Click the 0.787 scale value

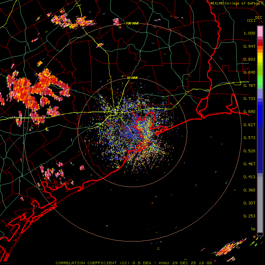249,85
